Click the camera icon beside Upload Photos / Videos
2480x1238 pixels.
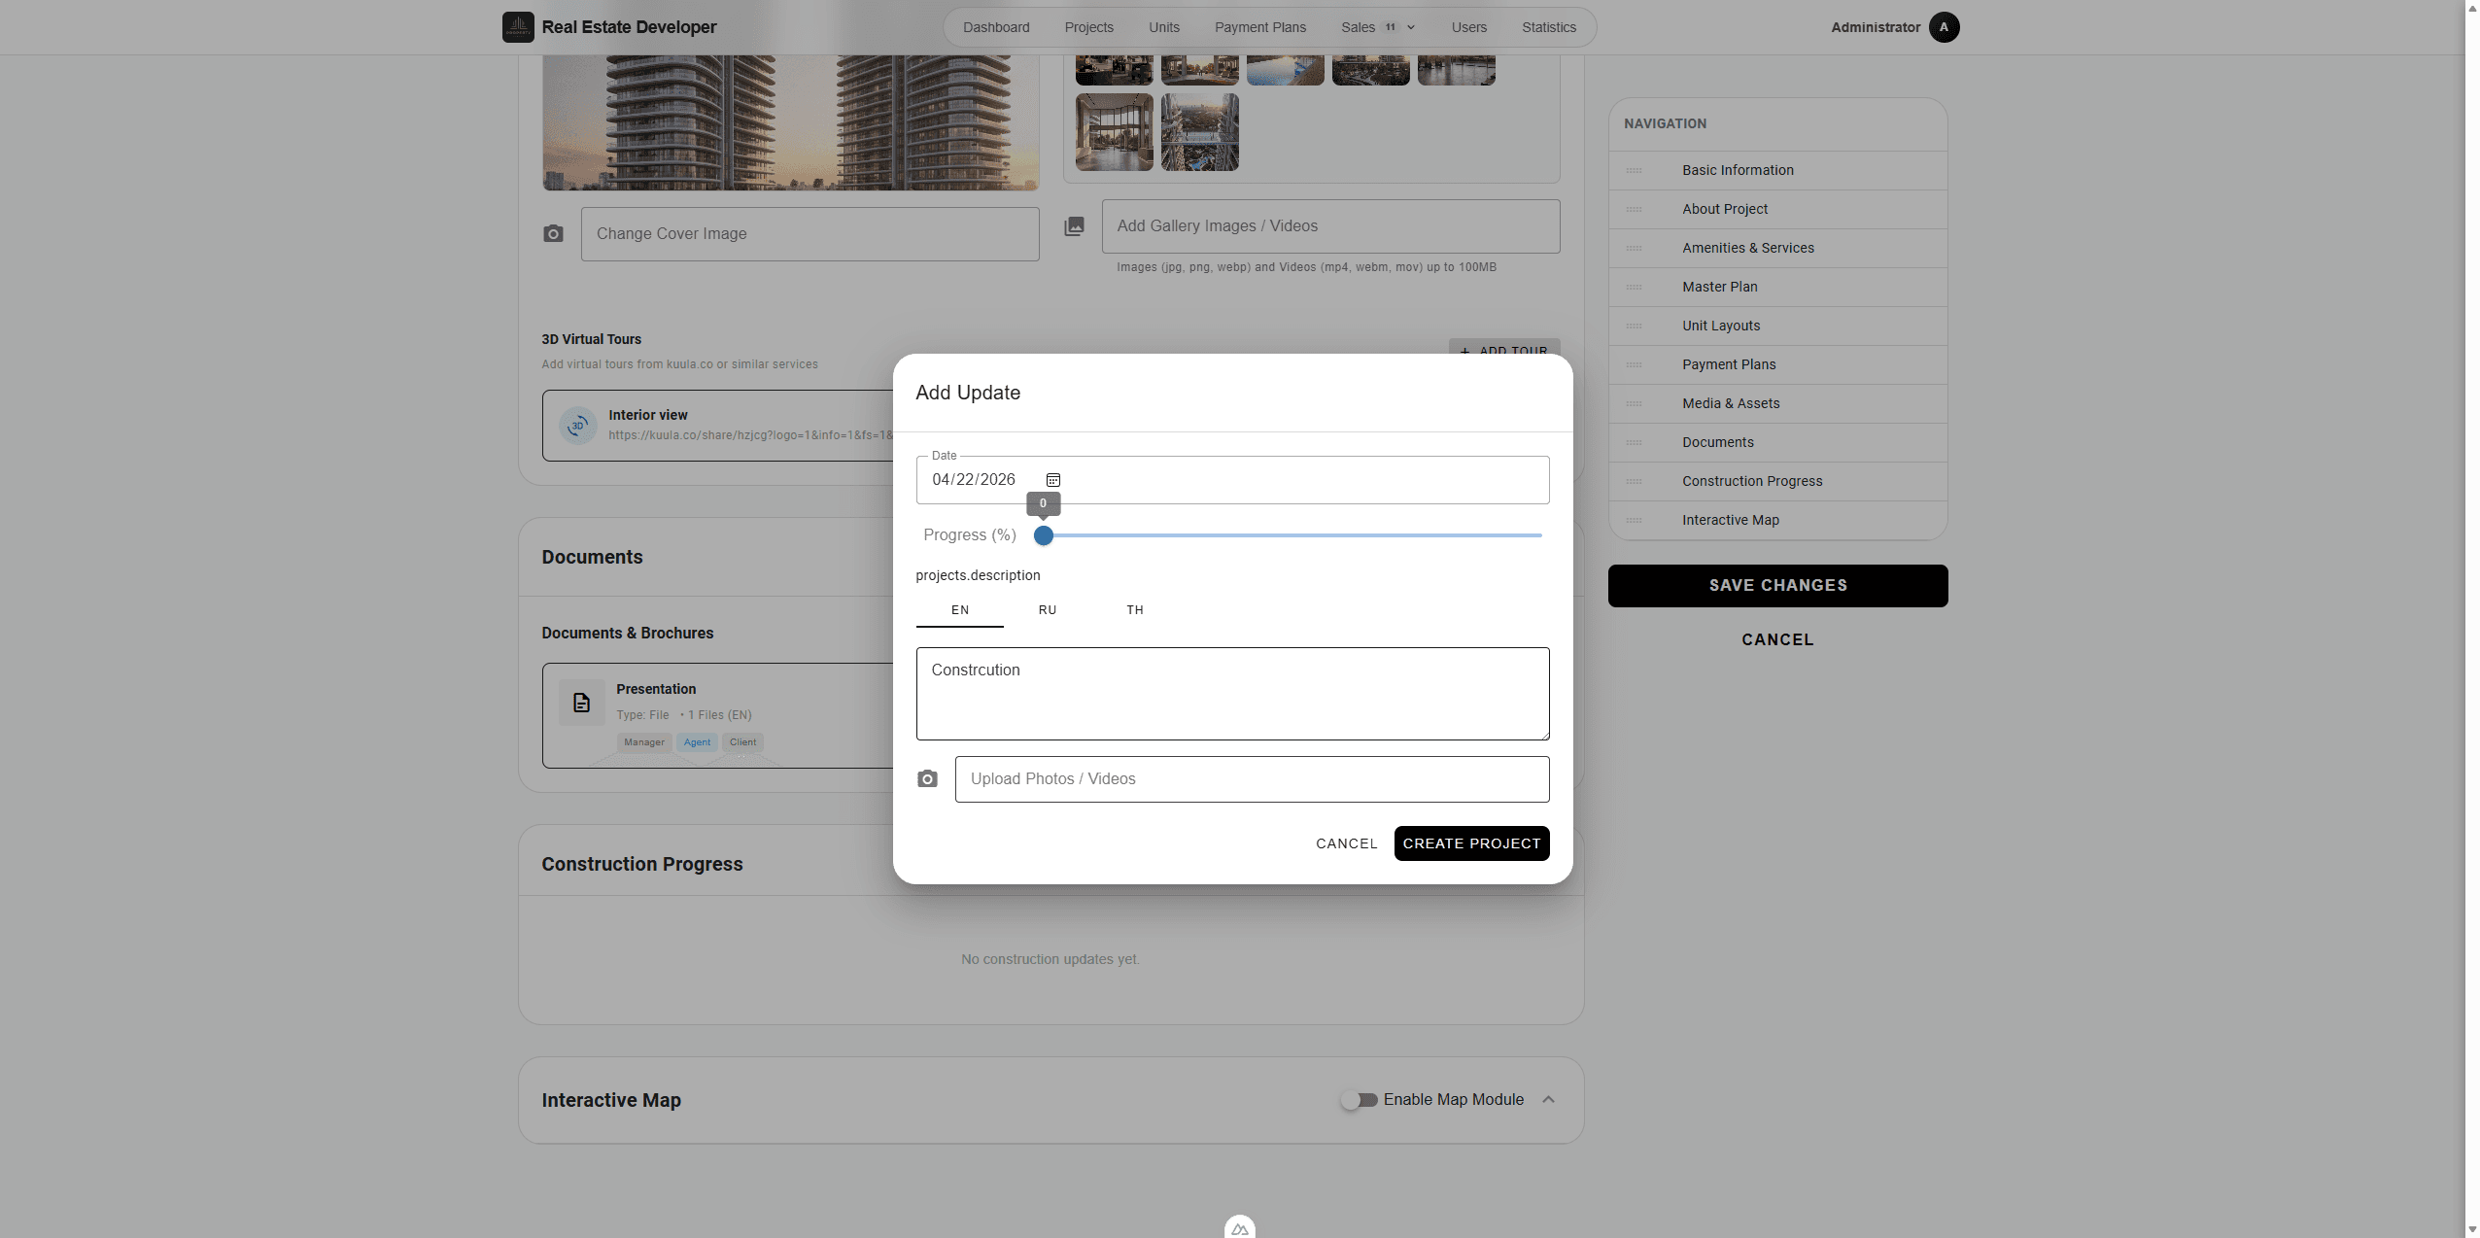[928, 779]
